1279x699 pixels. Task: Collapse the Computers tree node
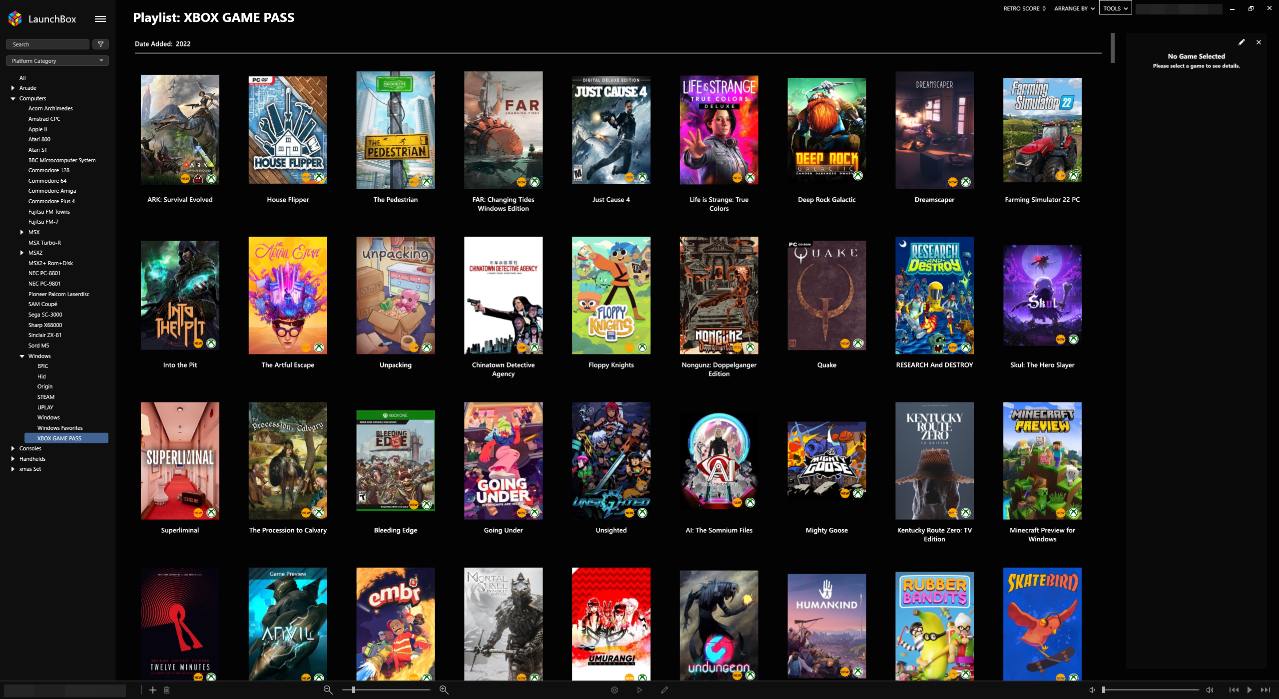point(13,98)
